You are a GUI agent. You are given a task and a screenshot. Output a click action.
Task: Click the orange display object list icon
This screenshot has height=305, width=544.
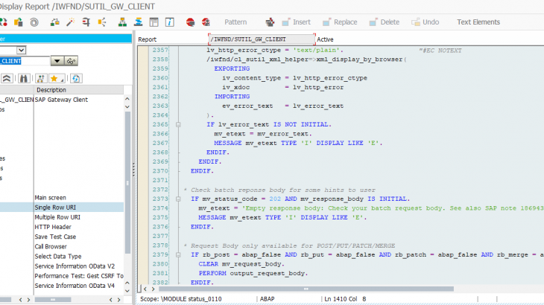pos(102,22)
